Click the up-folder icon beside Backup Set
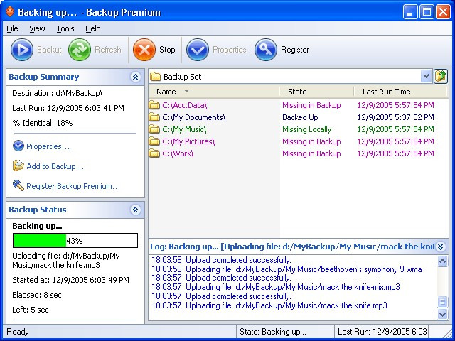The width and height of the screenshot is (455, 341). click(441, 77)
